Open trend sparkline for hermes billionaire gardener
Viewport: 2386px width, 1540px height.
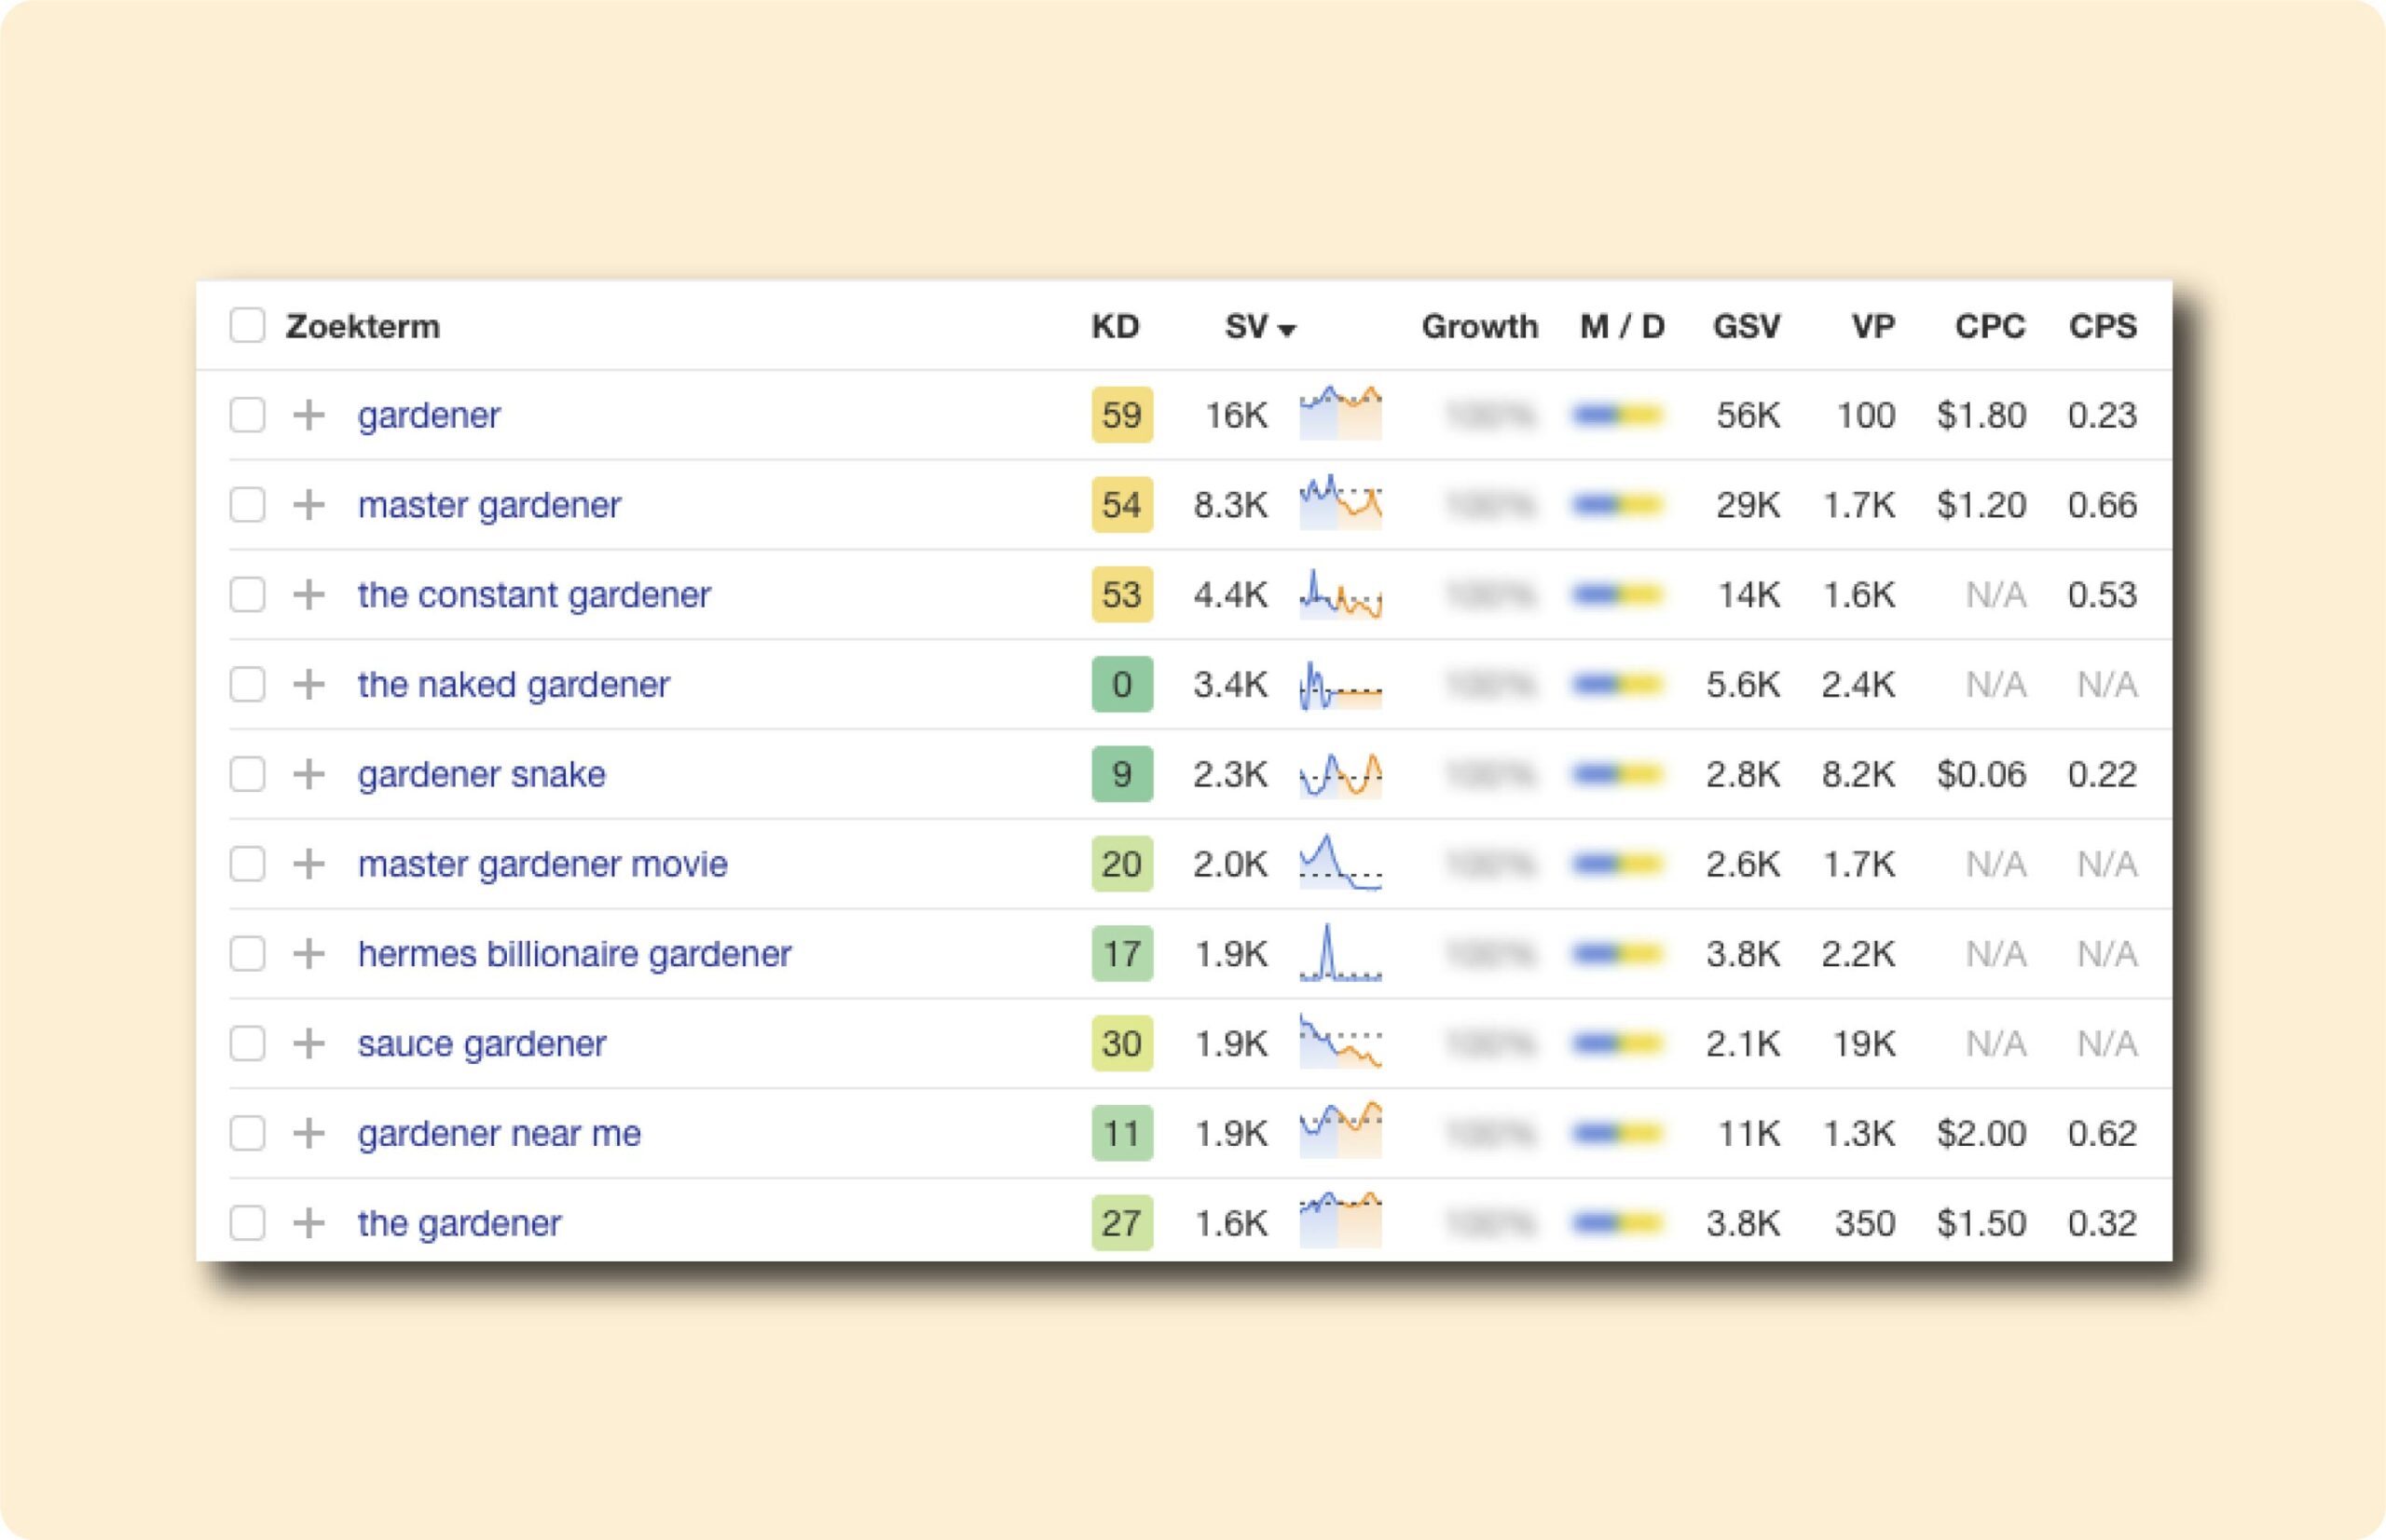[x=1339, y=953]
